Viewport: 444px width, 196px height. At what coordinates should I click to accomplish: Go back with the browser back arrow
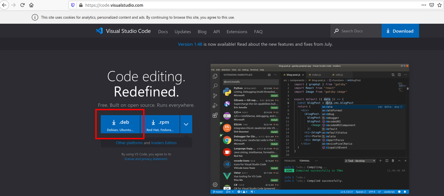click(x=4, y=5)
